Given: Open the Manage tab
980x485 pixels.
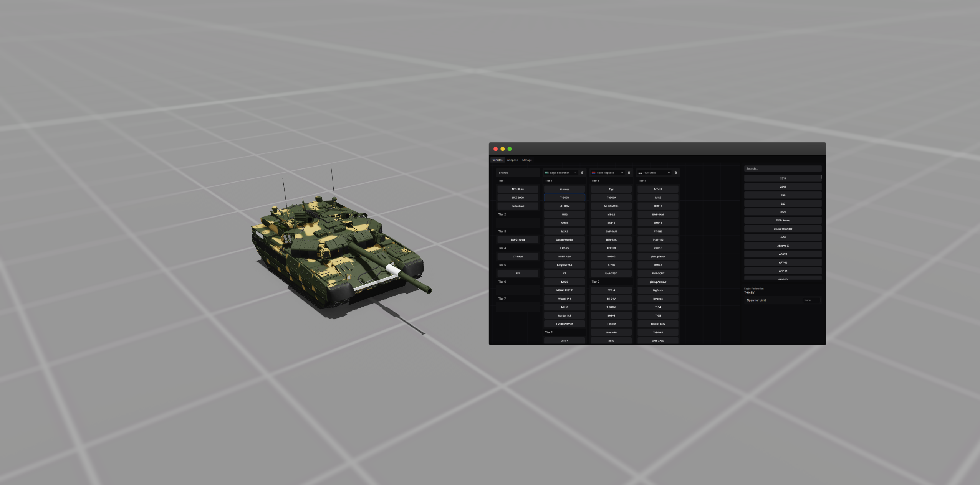Looking at the screenshot, I should [x=527, y=160].
